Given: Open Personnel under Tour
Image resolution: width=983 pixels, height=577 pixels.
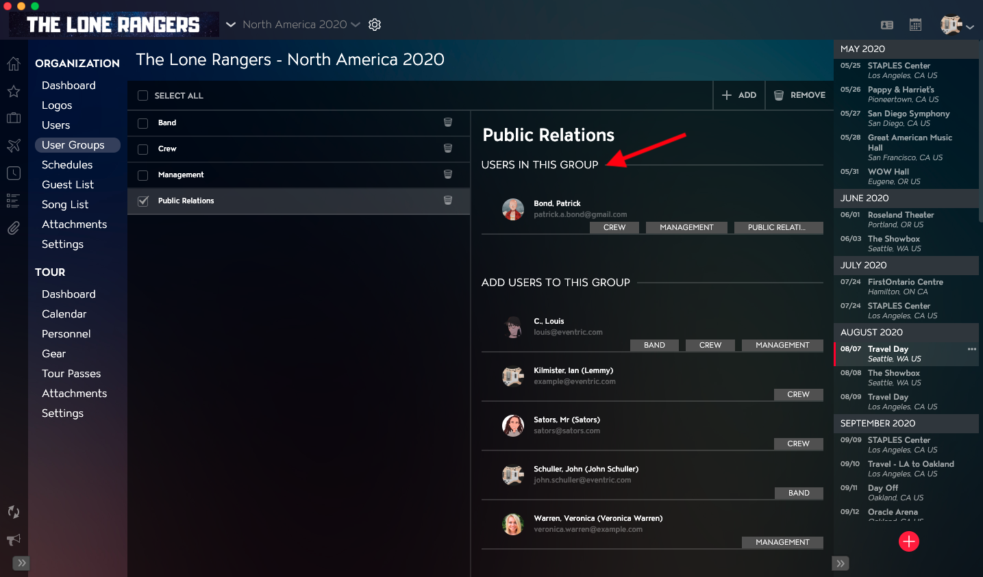Looking at the screenshot, I should (x=66, y=334).
